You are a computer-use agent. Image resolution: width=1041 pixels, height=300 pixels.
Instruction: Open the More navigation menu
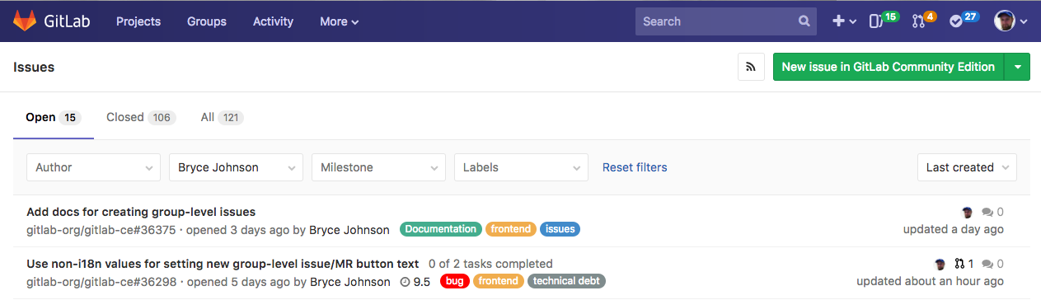tap(339, 21)
